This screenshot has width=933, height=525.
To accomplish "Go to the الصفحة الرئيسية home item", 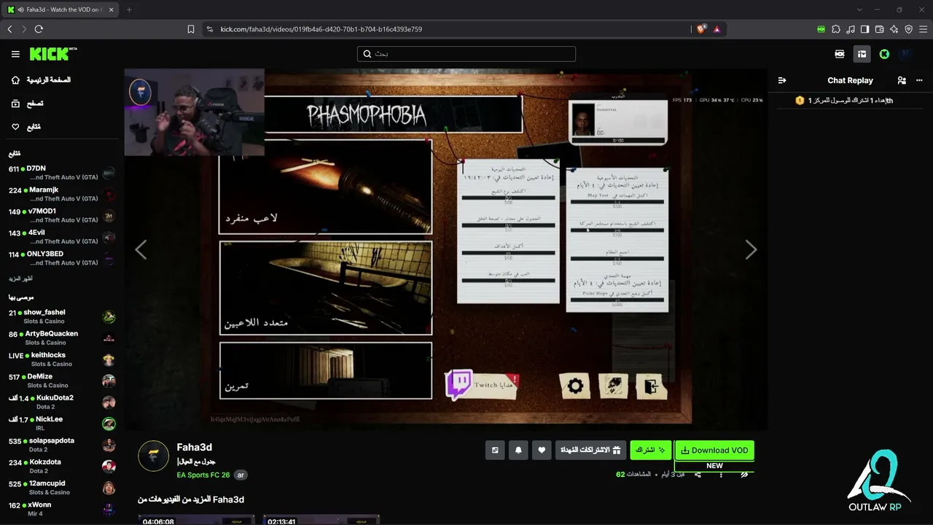I will (x=42, y=80).
